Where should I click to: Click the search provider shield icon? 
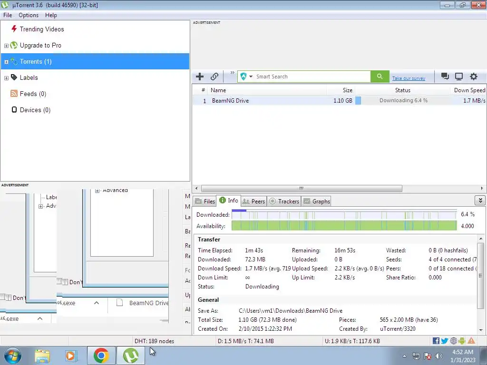[243, 77]
